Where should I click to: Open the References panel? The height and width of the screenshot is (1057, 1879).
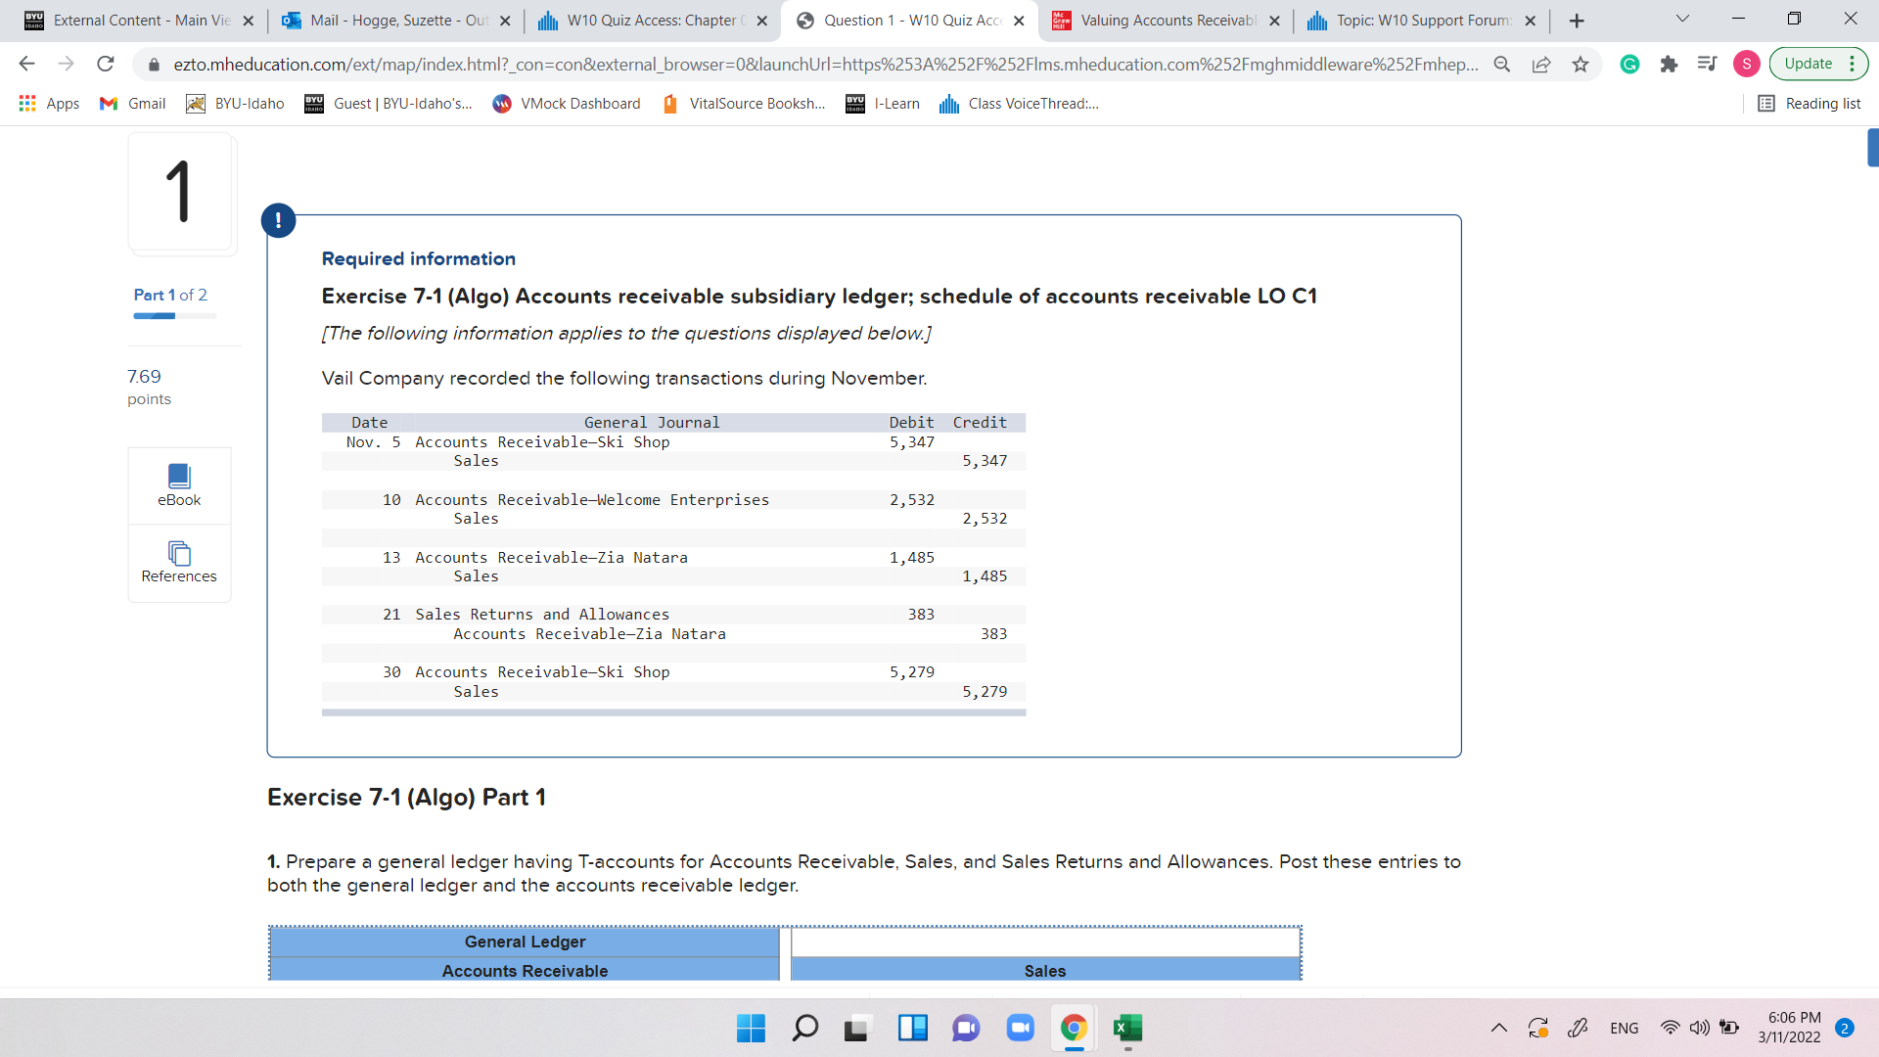tap(179, 563)
